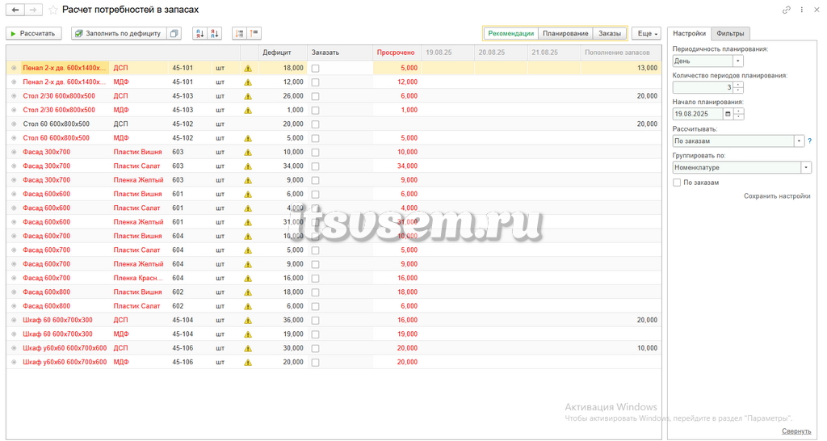Tick Заказать checkbox for Фасад 300x700 Пластик Вишня
The image size is (827, 441).
pyautogui.click(x=316, y=152)
